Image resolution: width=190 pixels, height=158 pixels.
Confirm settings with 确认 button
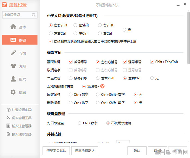point(137,151)
